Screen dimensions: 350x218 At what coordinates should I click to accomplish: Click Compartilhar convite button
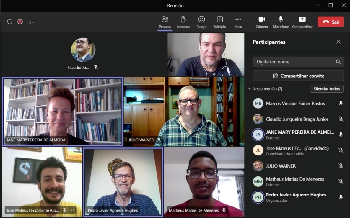tap(298, 76)
